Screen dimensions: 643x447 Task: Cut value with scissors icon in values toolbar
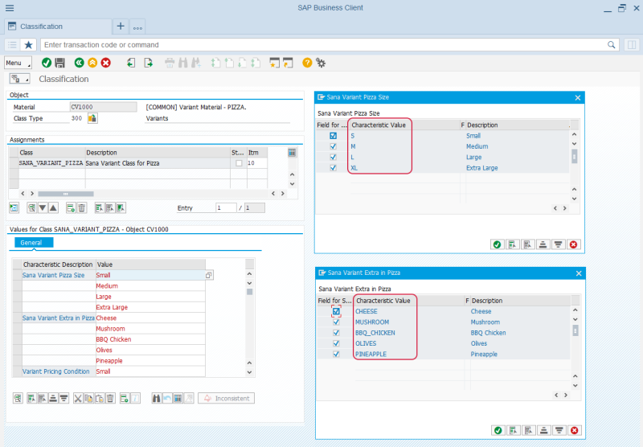coord(78,398)
